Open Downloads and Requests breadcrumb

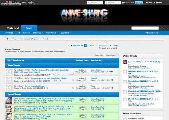pyautogui.click(x=30, y=39)
